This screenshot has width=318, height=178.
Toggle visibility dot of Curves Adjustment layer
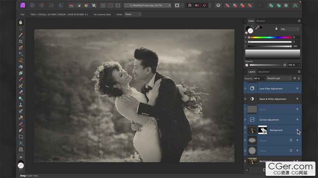pyautogui.click(x=297, y=119)
